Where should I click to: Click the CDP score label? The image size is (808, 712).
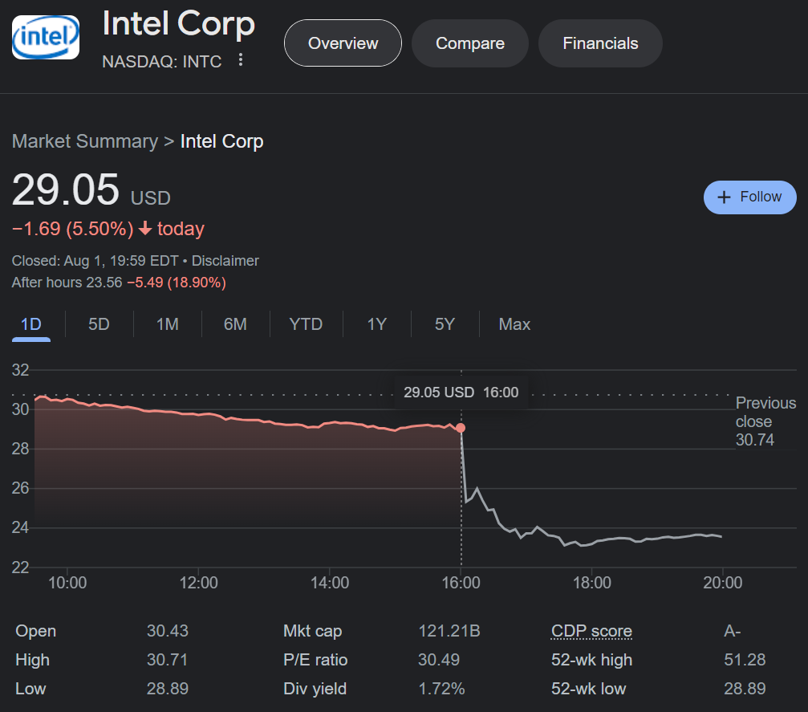(x=591, y=632)
